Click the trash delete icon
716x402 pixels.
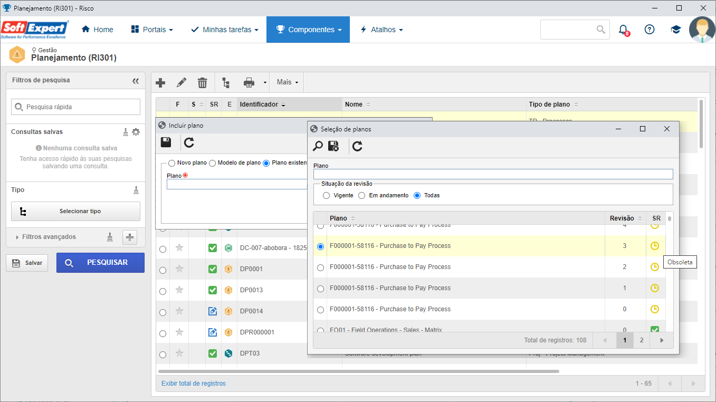[203, 82]
